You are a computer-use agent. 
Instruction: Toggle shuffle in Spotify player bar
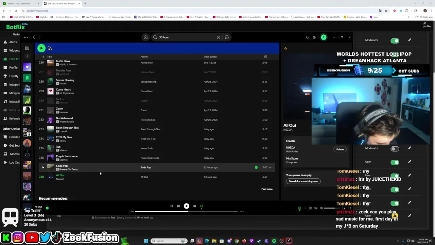pos(172,206)
